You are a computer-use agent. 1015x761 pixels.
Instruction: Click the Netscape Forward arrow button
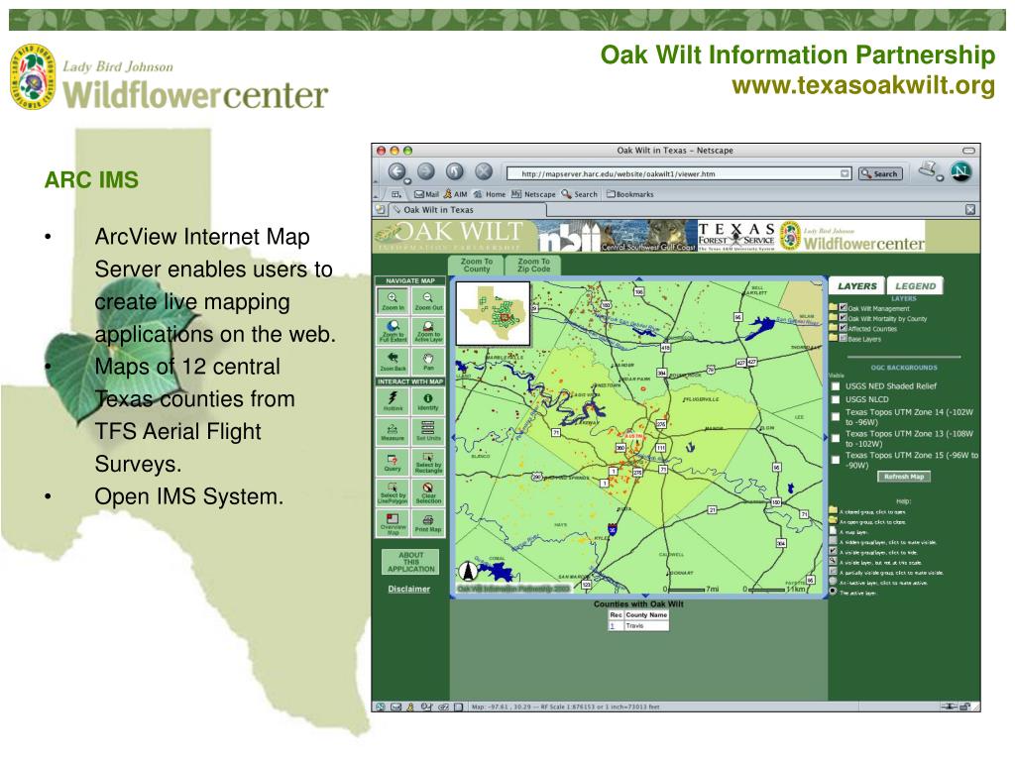point(426,171)
